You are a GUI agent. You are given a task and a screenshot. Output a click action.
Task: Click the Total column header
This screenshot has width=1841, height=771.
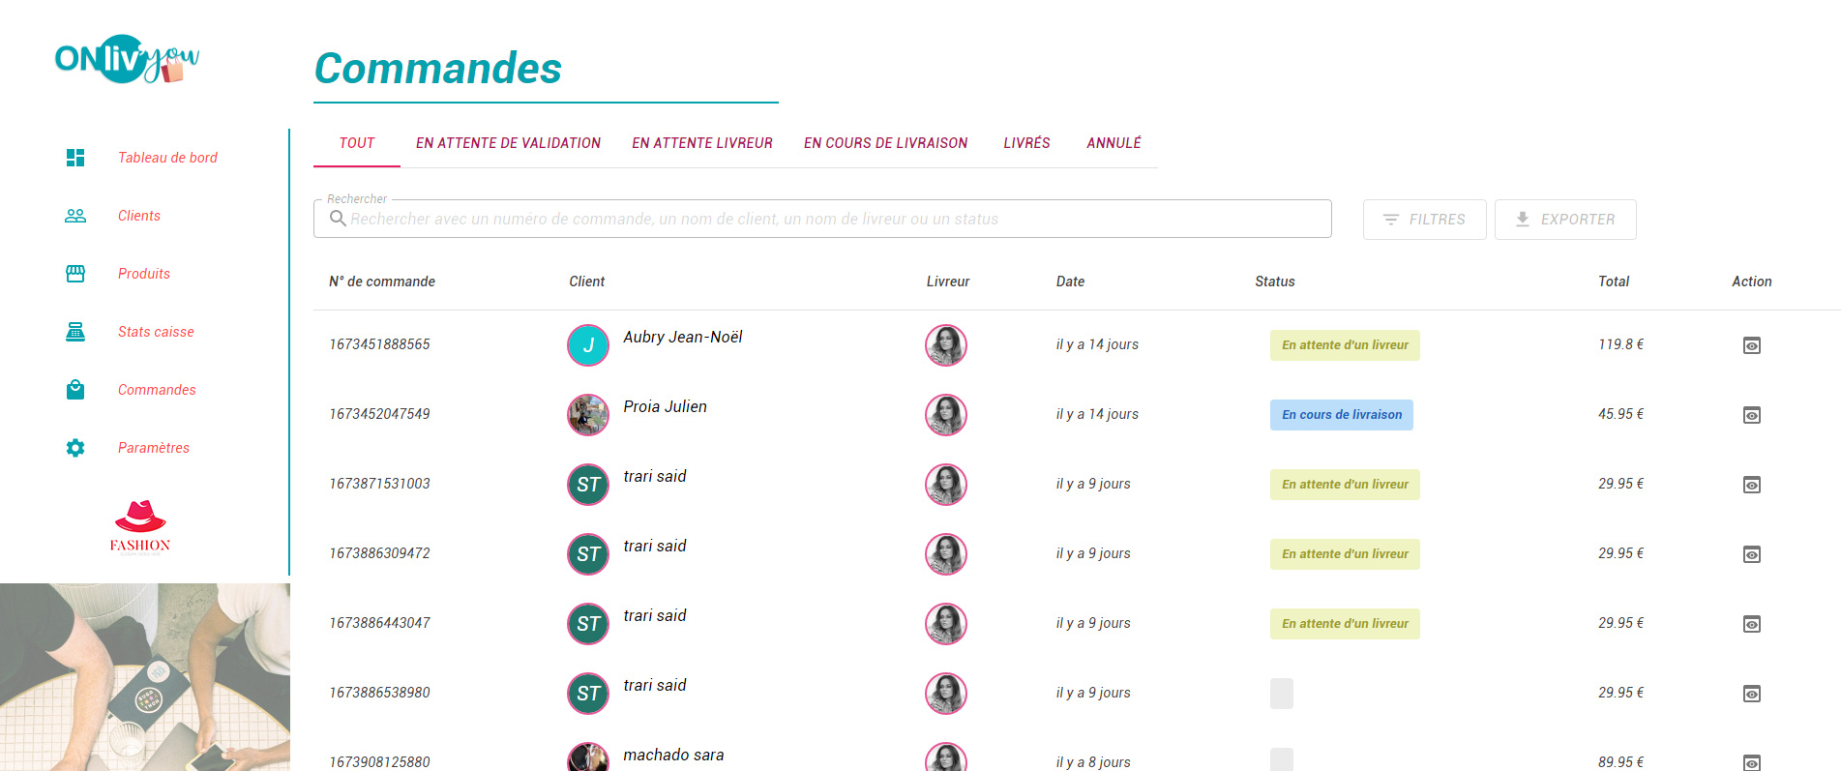(1614, 282)
